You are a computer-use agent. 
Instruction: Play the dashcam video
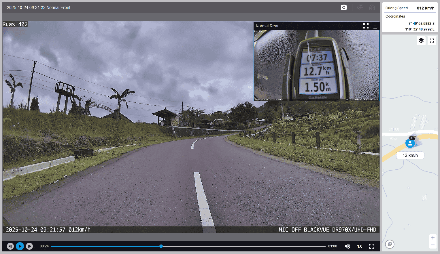[x=20, y=246]
